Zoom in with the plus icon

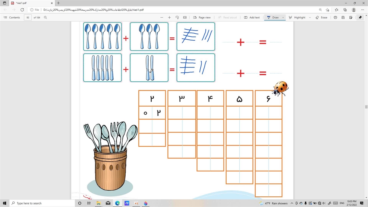[x=169, y=18]
